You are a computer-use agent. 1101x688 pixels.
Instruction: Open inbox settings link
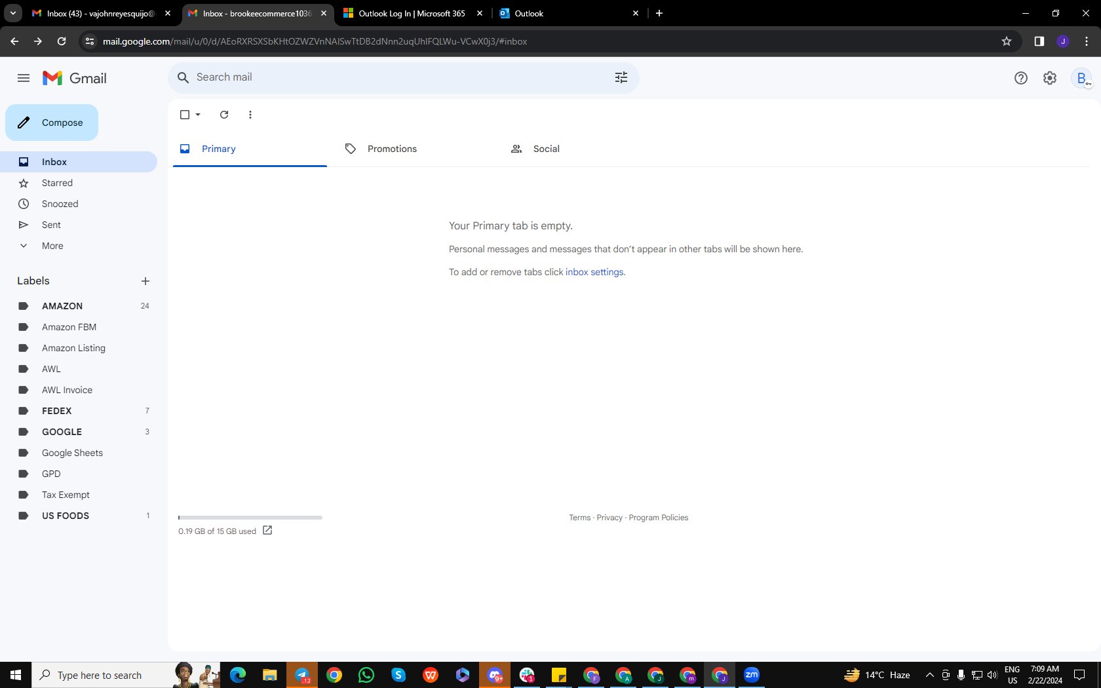[x=594, y=272]
